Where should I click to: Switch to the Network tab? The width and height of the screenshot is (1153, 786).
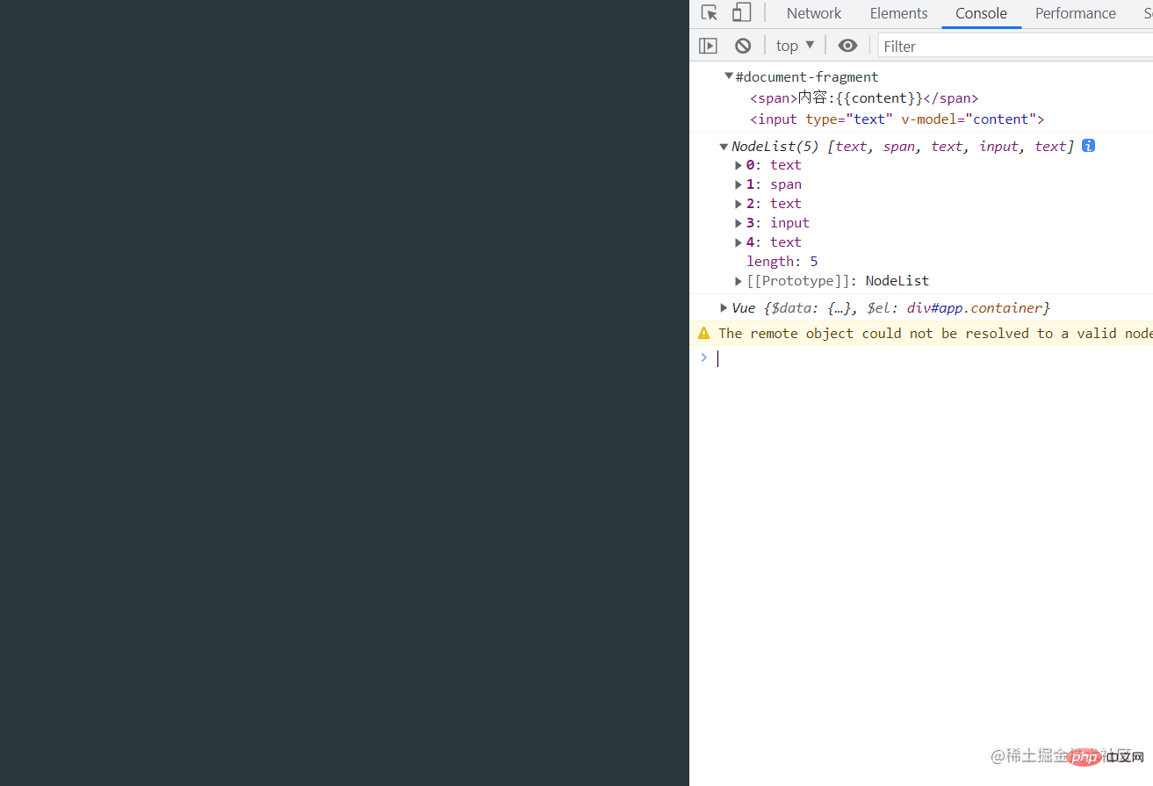click(813, 13)
